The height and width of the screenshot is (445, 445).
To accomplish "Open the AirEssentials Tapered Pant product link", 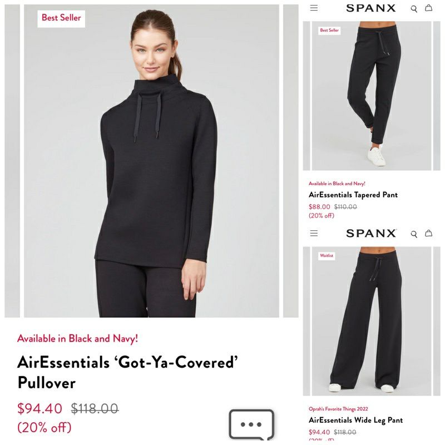I will coord(353,195).
